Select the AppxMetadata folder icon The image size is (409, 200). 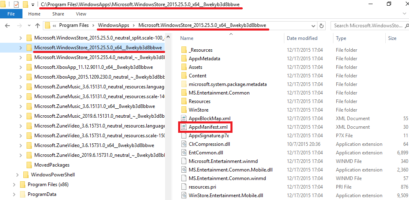pyautogui.click(x=184, y=59)
